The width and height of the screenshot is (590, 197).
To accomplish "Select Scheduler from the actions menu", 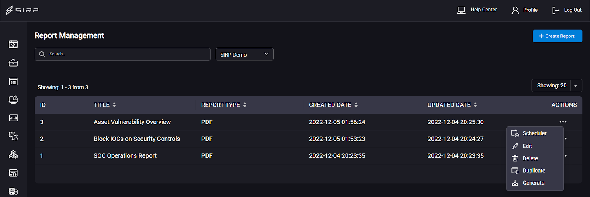I will (535, 133).
